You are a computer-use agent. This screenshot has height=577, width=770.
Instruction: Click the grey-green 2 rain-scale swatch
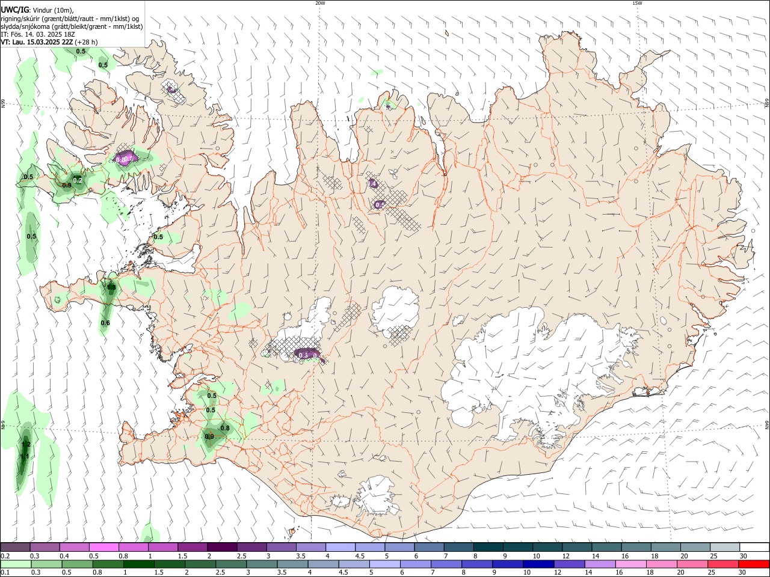[x=200, y=564]
